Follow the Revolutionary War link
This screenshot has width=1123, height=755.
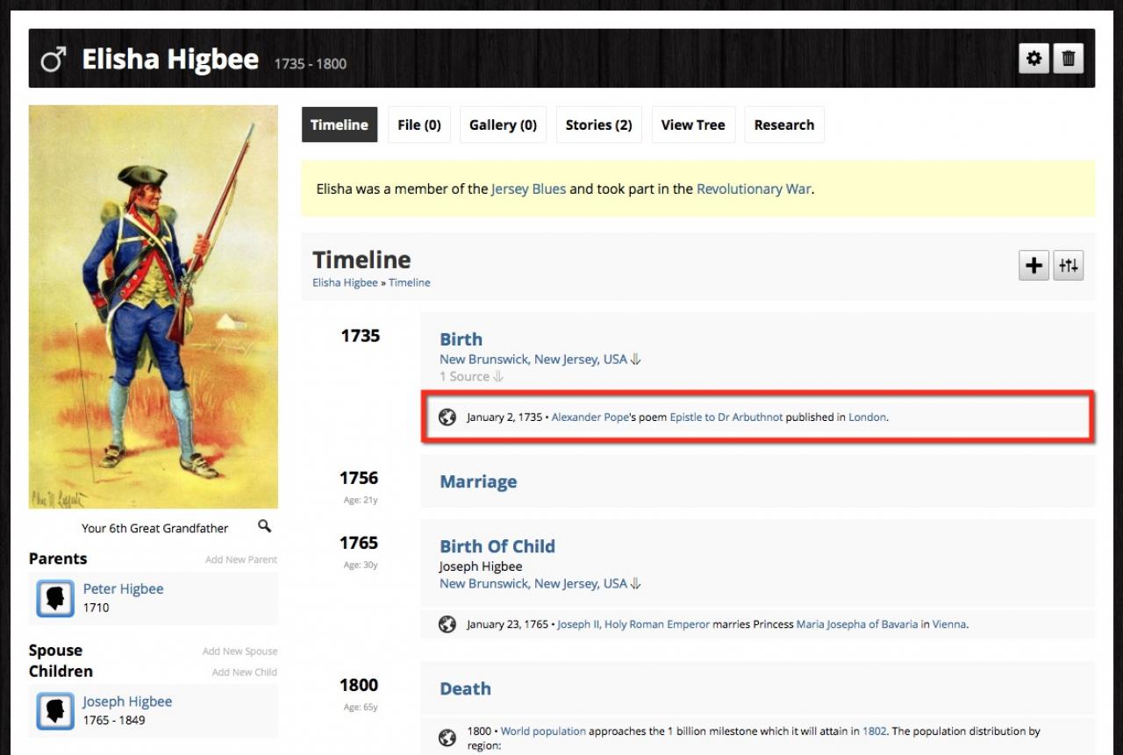754,189
